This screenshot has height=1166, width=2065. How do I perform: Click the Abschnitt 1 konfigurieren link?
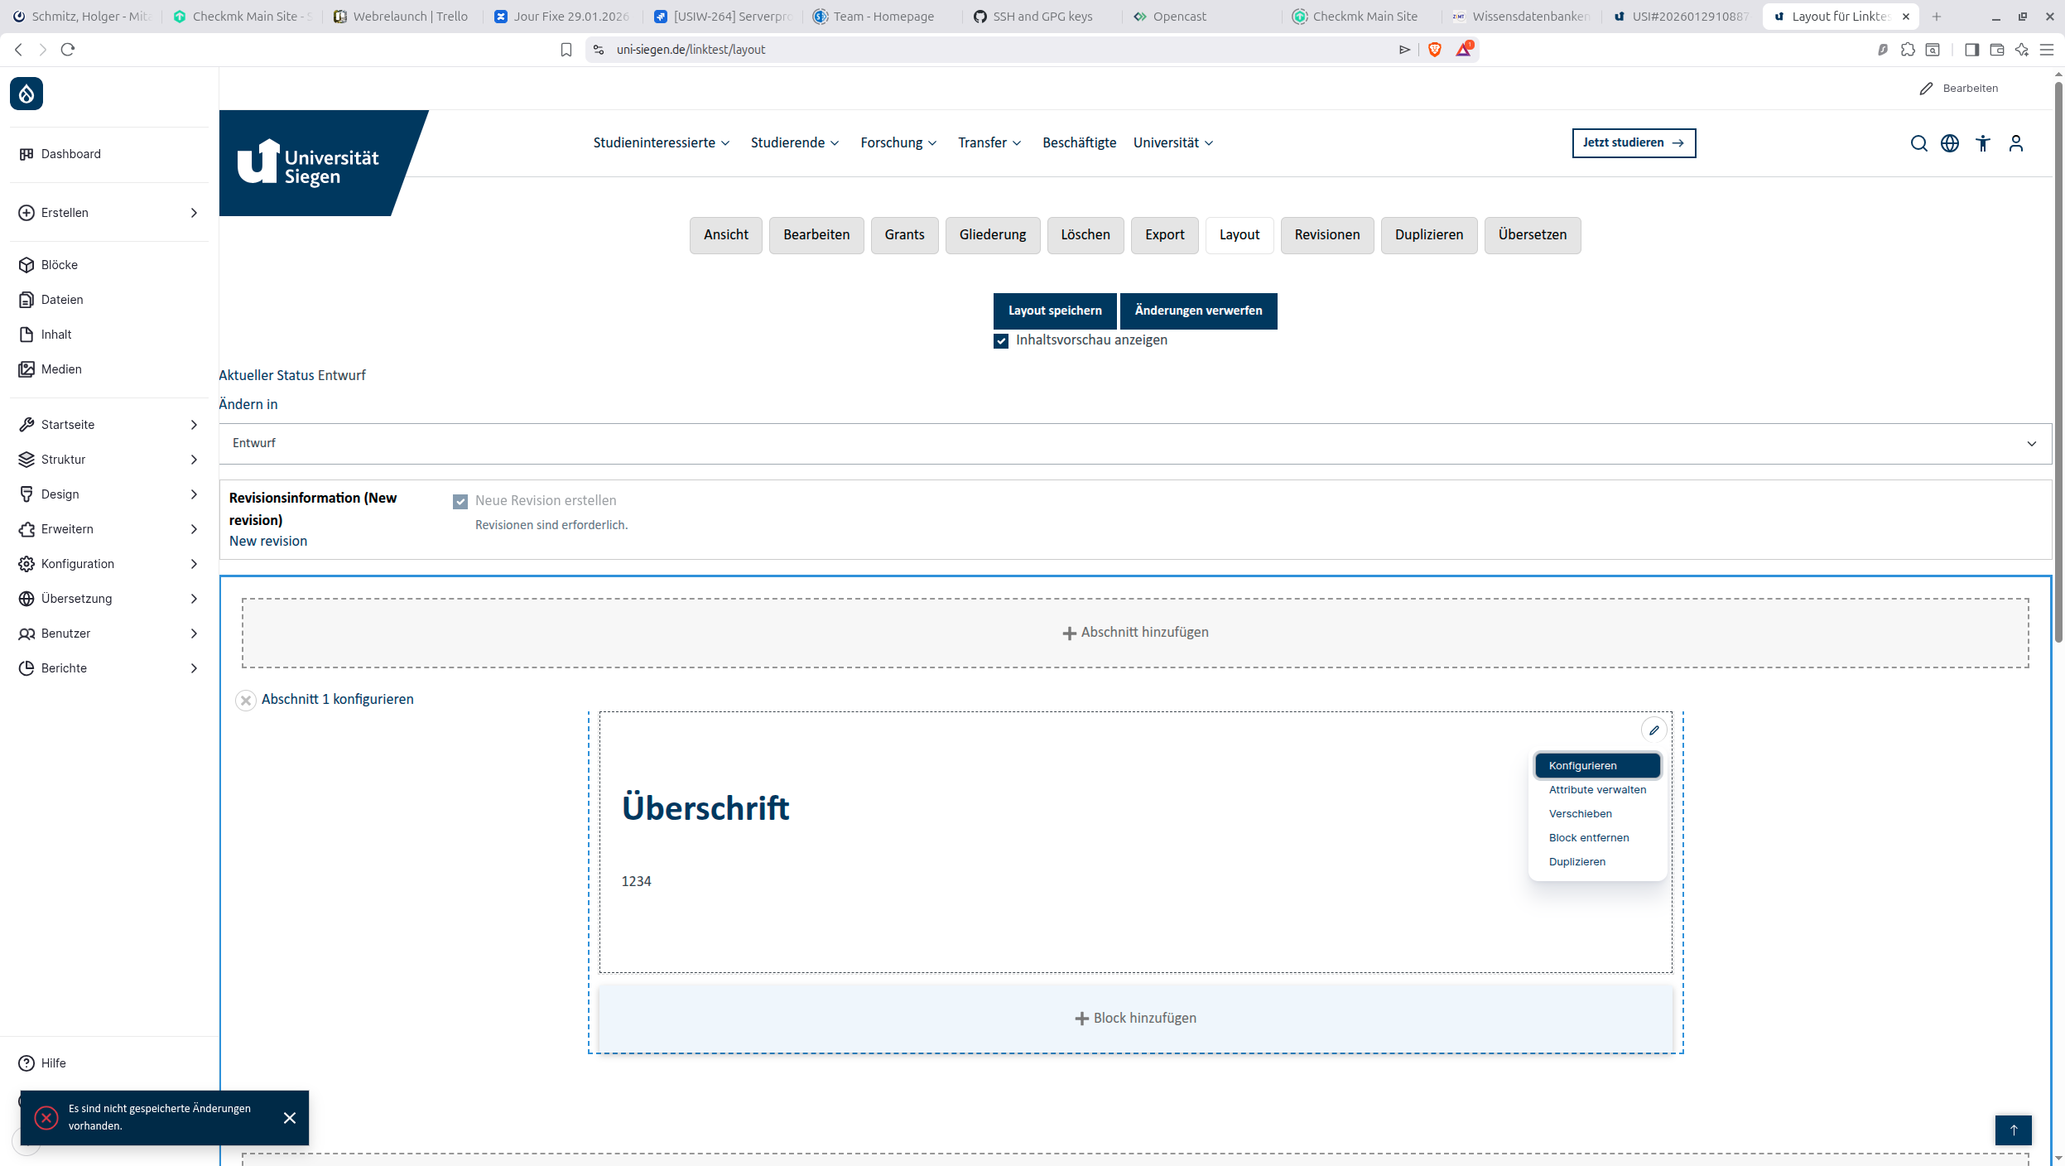pyautogui.click(x=337, y=700)
